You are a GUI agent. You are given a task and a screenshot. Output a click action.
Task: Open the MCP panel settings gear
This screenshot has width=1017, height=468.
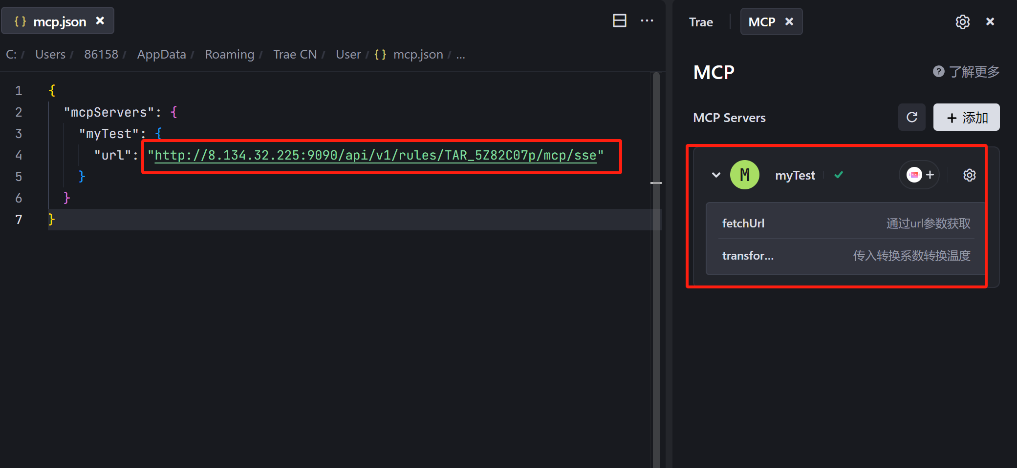click(962, 22)
